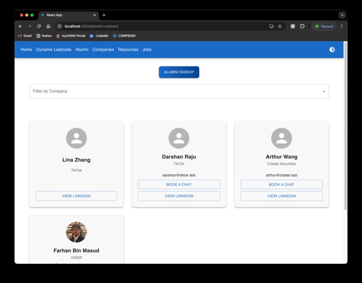The image size is (362, 283).
Task: Select the email darshan@tiktok.test
Action: (179, 175)
